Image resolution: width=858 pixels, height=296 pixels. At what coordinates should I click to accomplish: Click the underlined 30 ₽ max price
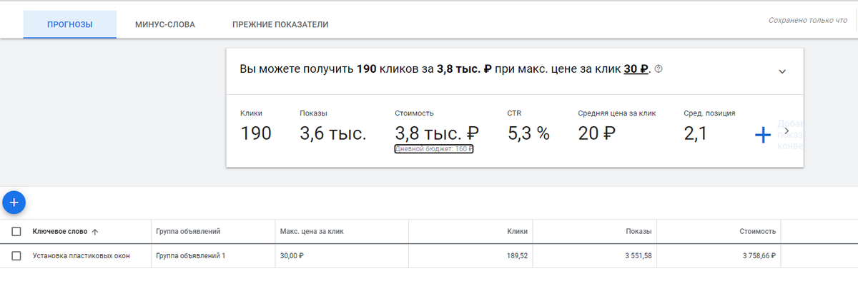(636, 69)
